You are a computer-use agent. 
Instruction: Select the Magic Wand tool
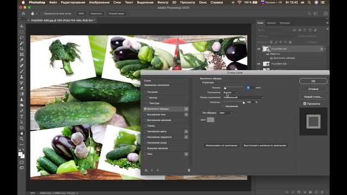pos(22,43)
